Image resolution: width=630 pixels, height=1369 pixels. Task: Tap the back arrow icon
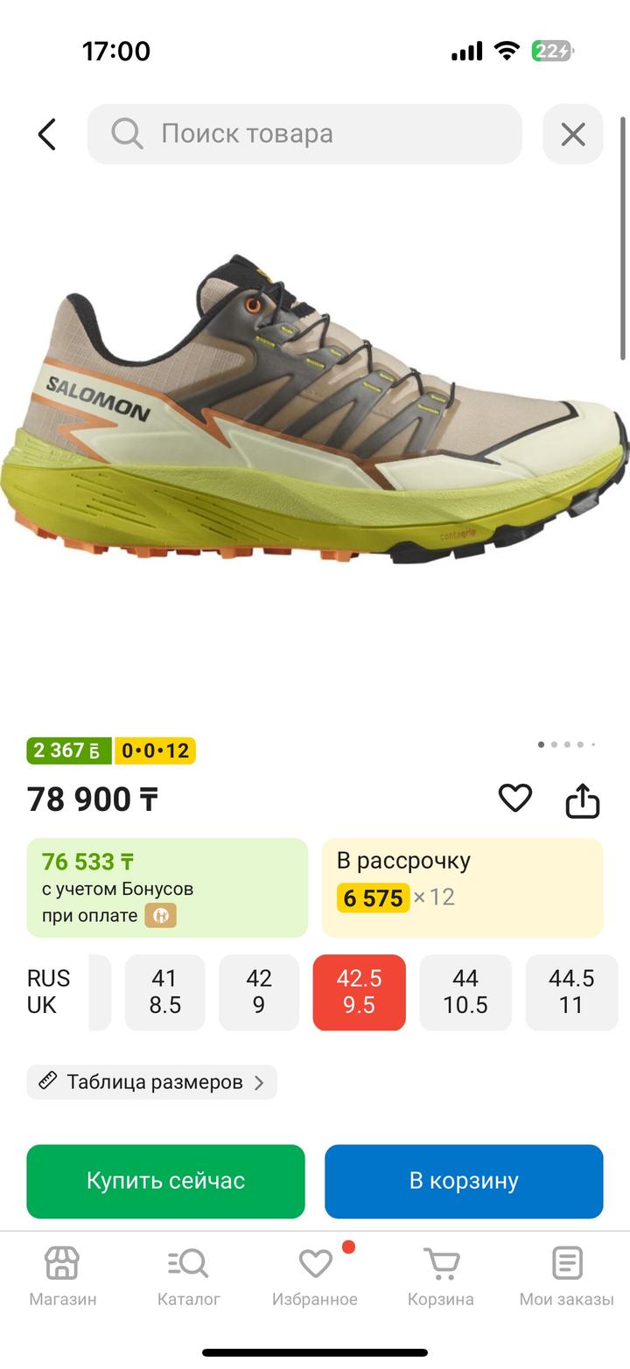[47, 134]
